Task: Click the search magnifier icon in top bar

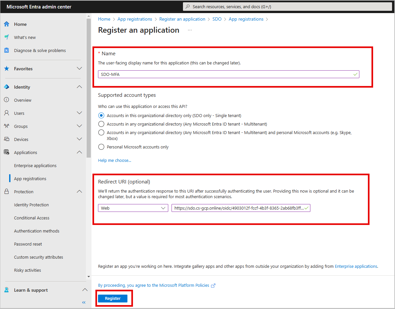Action: click(188, 7)
